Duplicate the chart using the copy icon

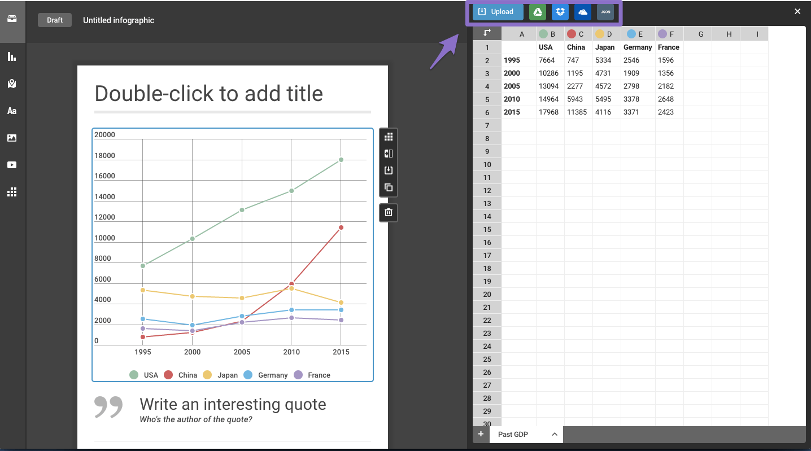(389, 187)
